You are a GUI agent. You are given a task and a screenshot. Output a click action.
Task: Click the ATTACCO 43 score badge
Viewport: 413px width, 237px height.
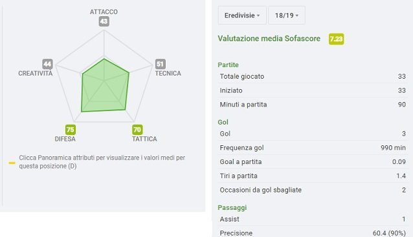(x=104, y=21)
